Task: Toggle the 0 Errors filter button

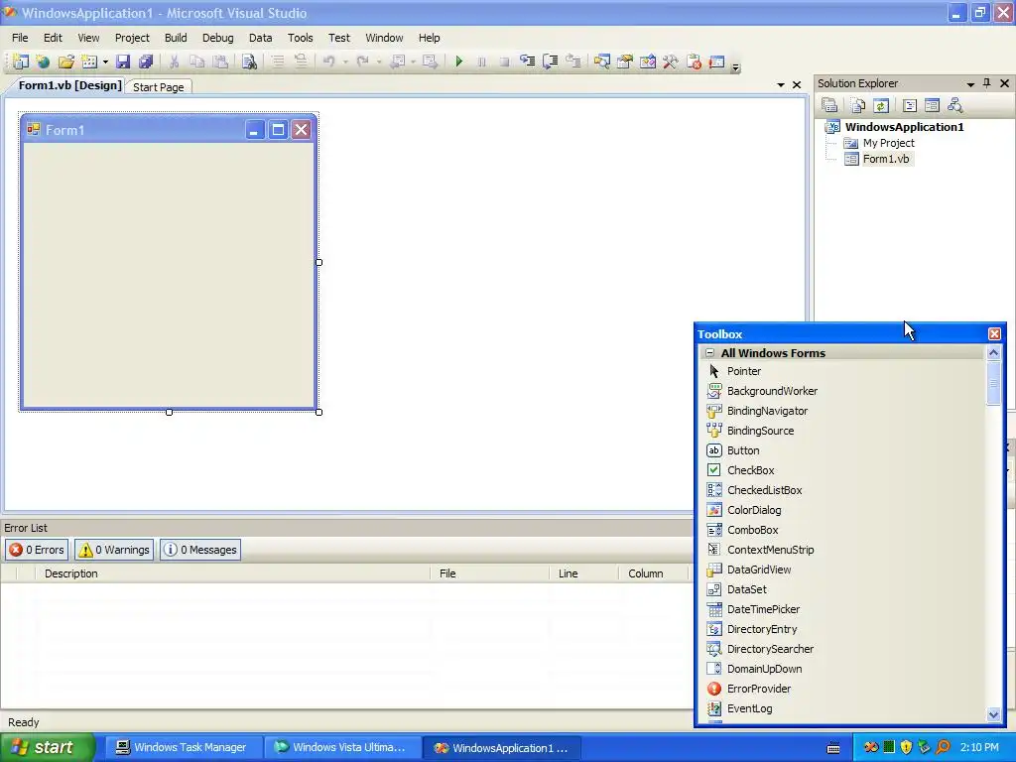Action: 37,550
